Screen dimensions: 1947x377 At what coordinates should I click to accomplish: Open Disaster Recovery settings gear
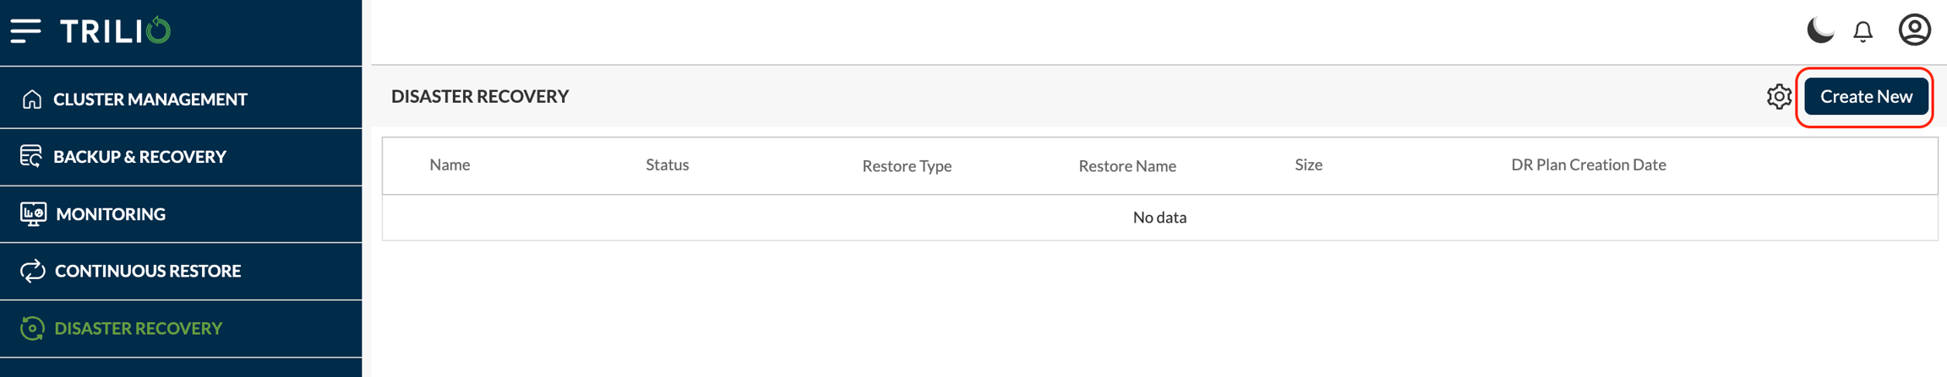tap(1778, 97)
